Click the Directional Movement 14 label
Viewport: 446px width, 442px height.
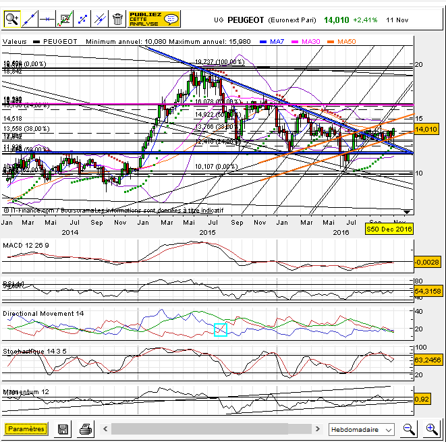click(x=43, y=313)
